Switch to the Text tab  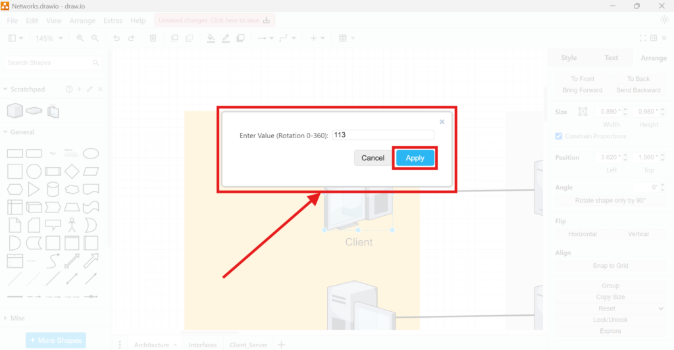(x=611, y=57)
